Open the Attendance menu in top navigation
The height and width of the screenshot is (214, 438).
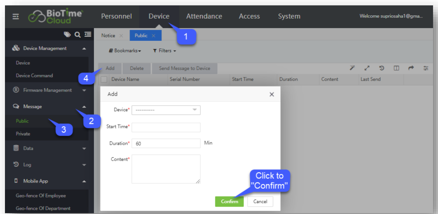tap(204, 17)
